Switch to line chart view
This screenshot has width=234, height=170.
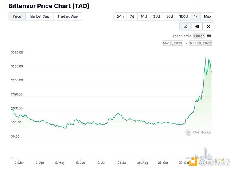click(185, 27)
